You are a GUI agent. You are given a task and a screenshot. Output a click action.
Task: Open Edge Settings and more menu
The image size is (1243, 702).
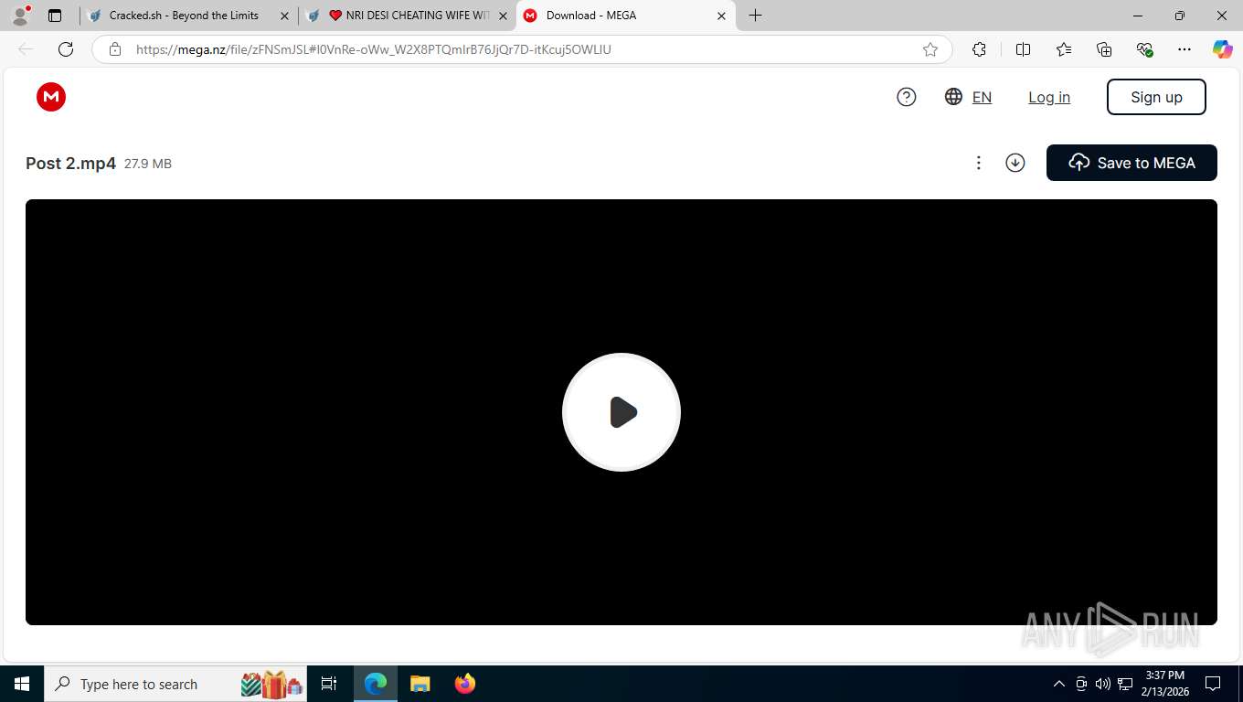click(1185, 49)
